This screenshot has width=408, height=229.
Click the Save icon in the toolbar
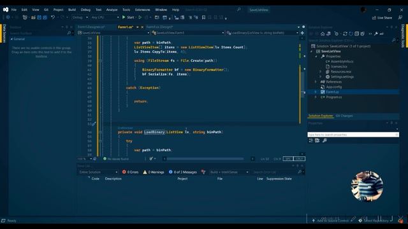pos(39,17)
